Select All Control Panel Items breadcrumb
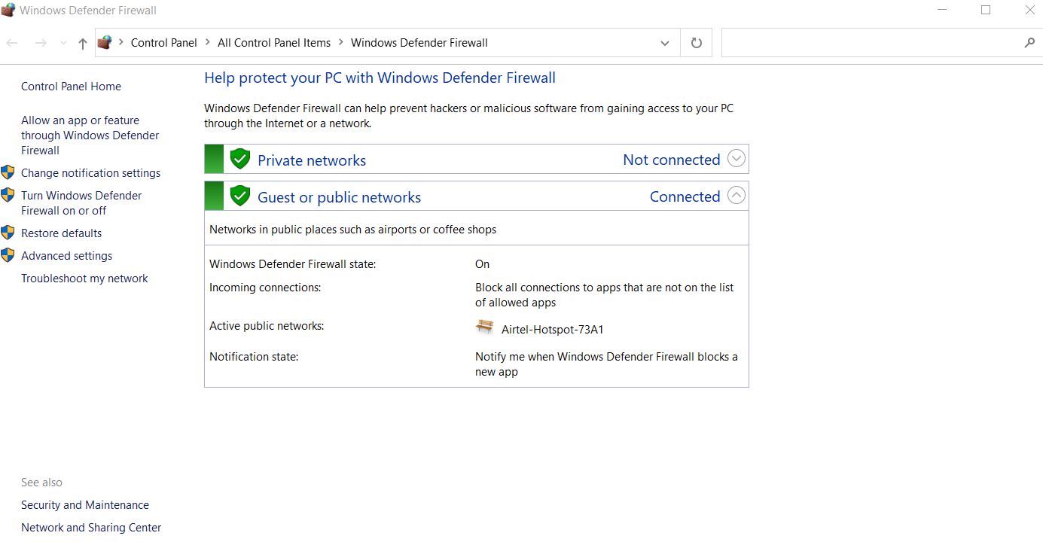This screenshot has width=1043, height=545. 274,43
